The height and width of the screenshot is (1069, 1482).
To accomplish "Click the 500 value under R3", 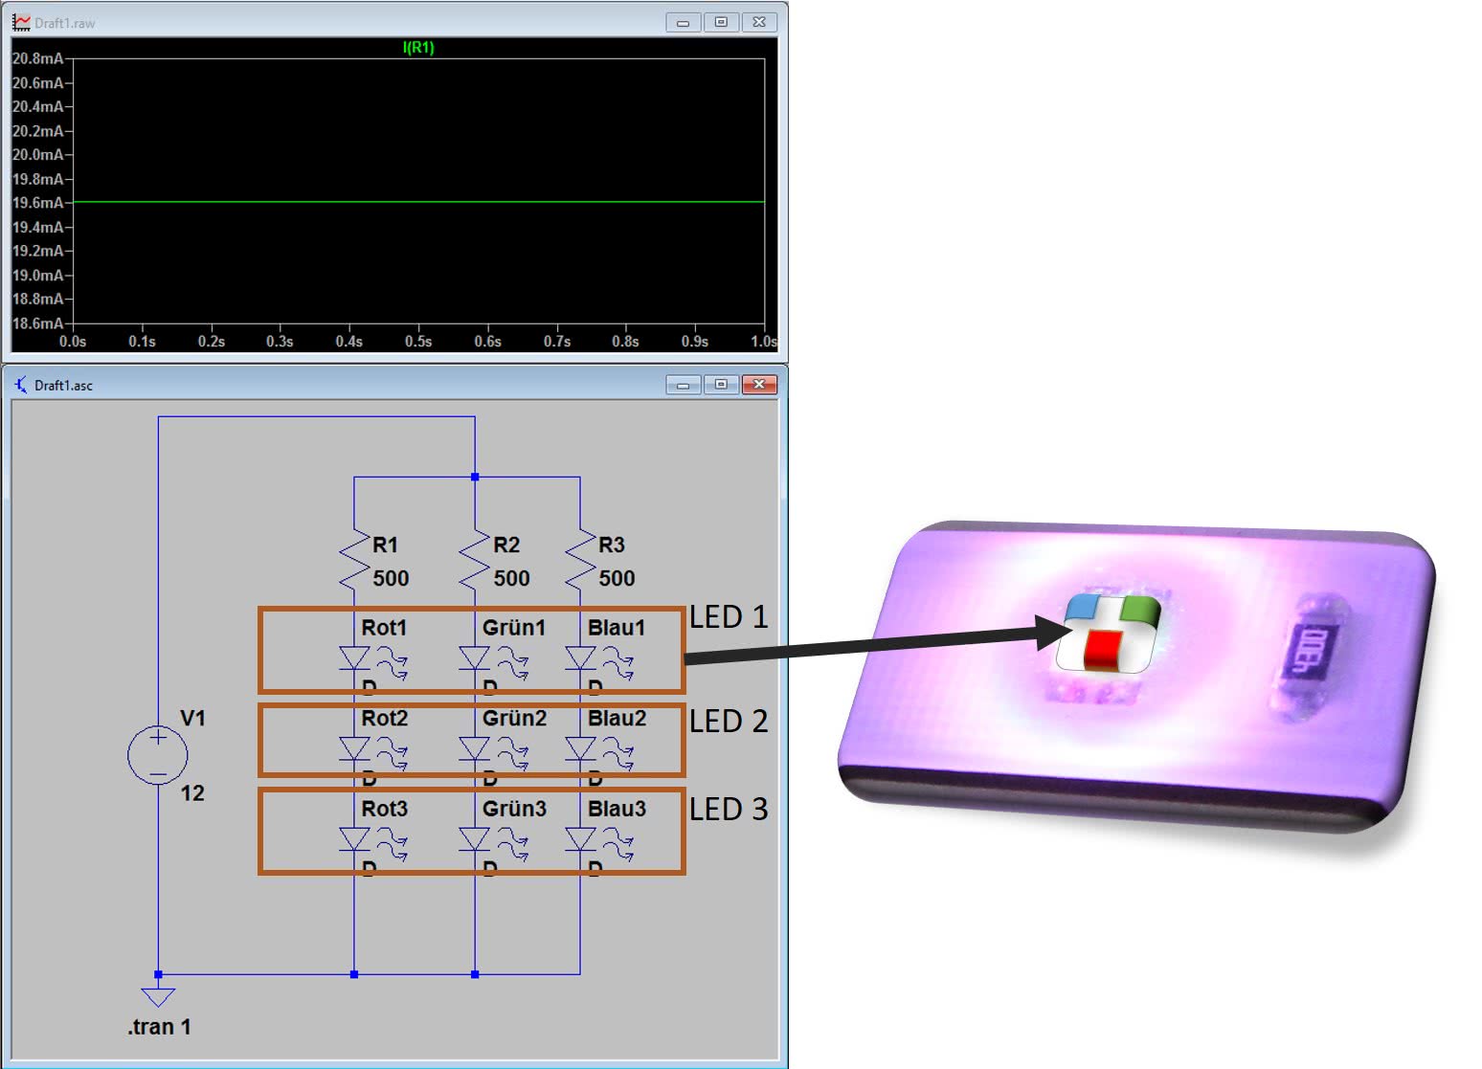I will click(617, 578).
